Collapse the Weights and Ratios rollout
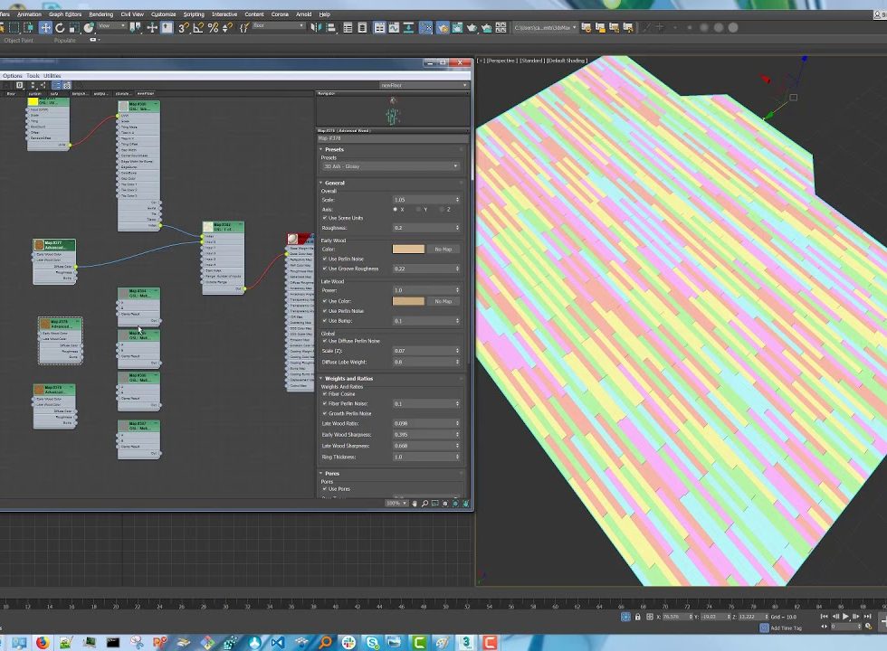Viewport: 887px width, 651px height. tap(348, 378)
